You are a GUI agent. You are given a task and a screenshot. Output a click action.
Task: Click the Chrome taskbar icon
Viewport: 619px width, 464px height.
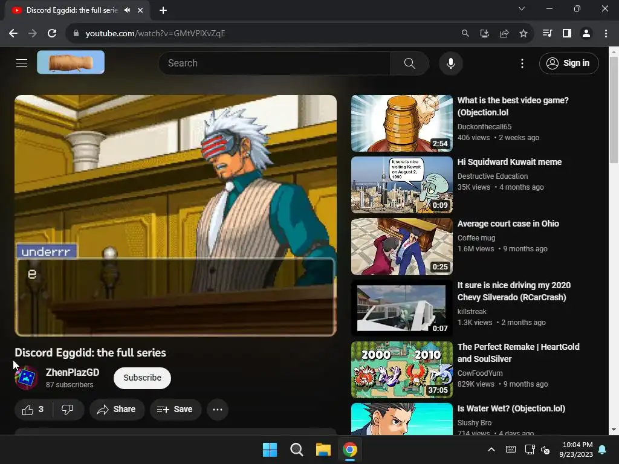point(350,449)
